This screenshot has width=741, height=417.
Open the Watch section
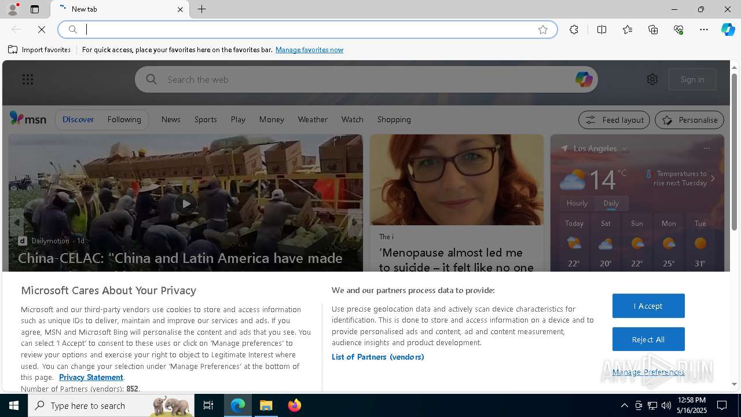(x=352, y=119)
